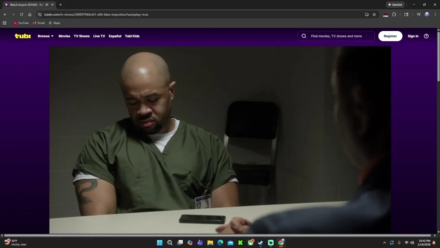The height and width of the screenshot is (248, 440).
Task: Expand the Browse dropdown menu
Action: pos(46,36)
